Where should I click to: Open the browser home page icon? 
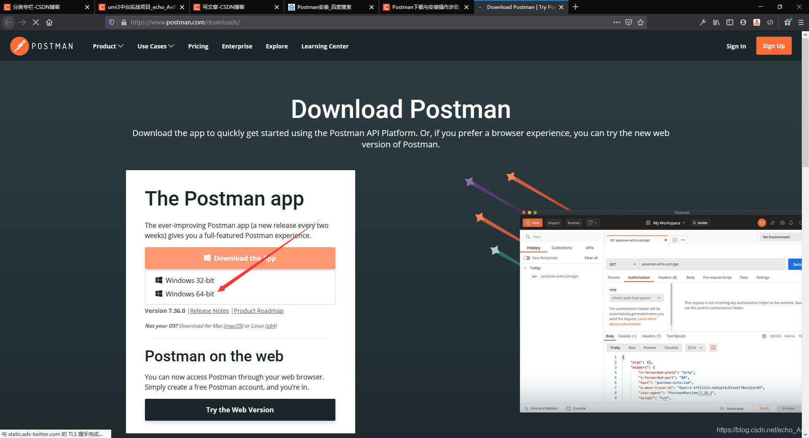tap(49, 22)
